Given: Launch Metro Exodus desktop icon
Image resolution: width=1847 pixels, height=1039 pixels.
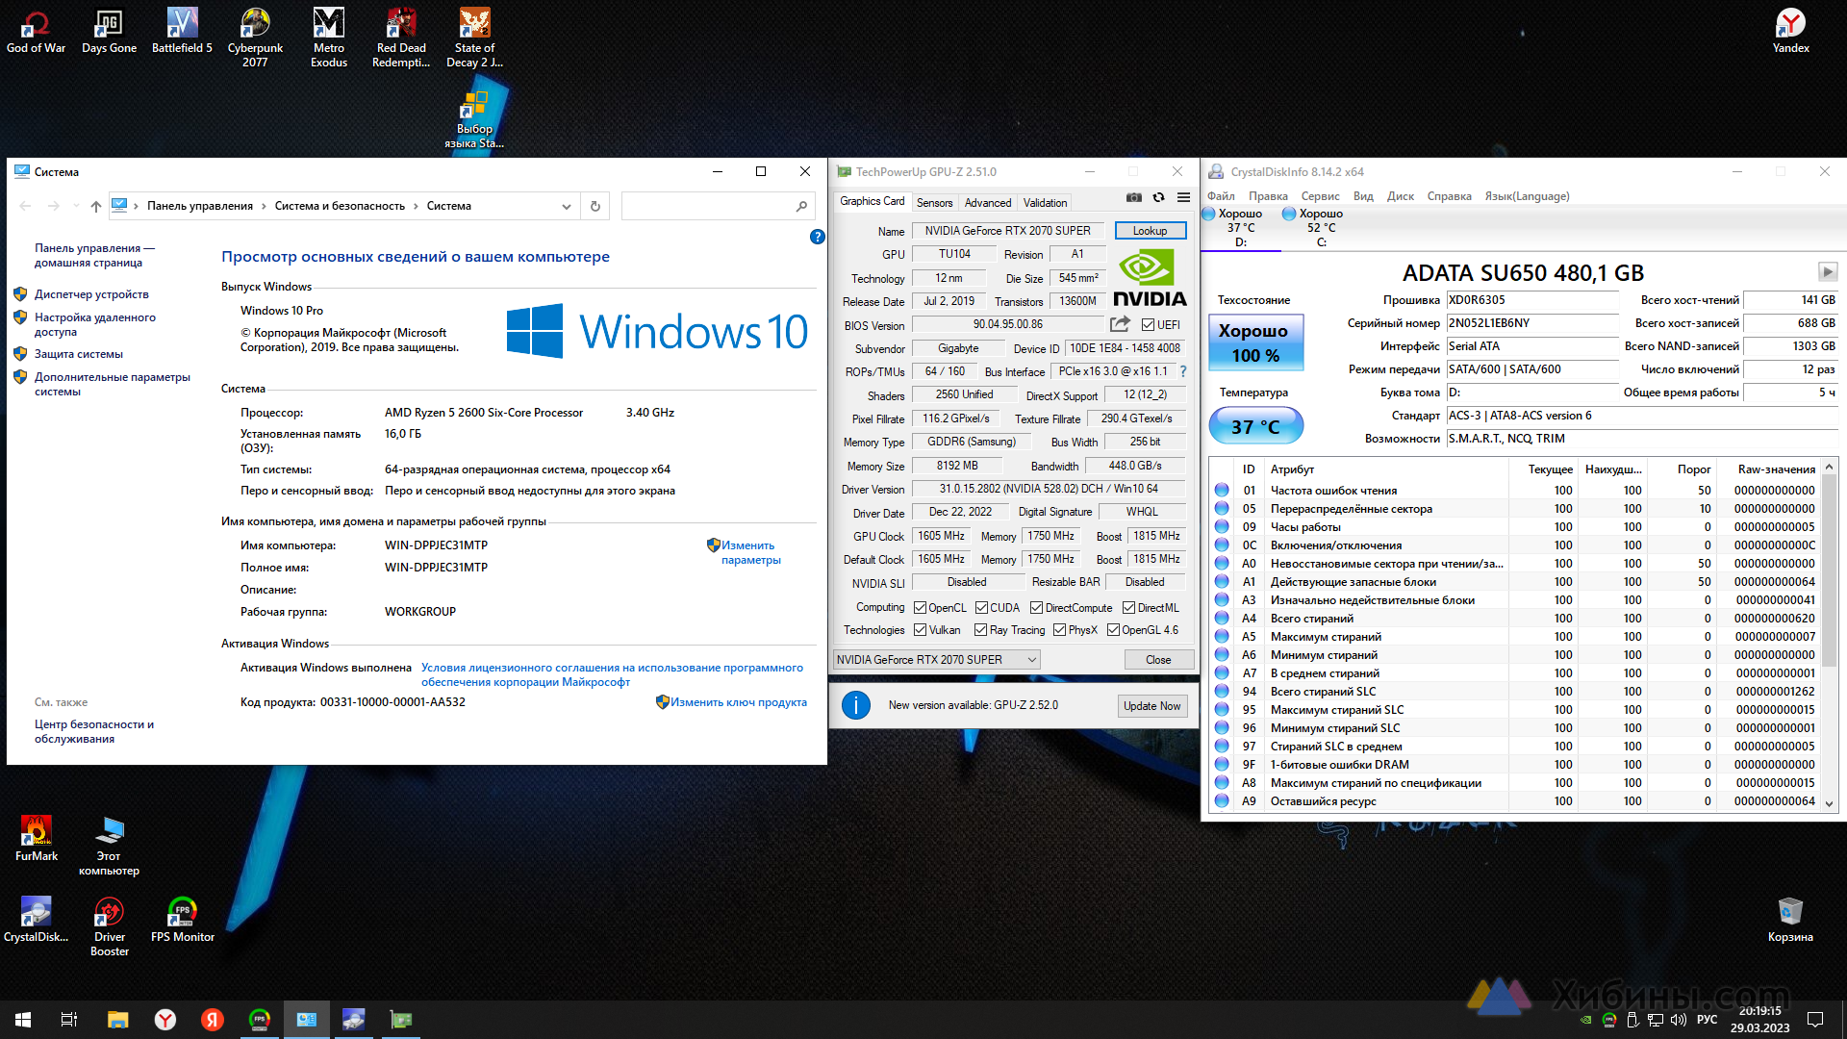Looking at the screenshot, I should click(328, 38).
